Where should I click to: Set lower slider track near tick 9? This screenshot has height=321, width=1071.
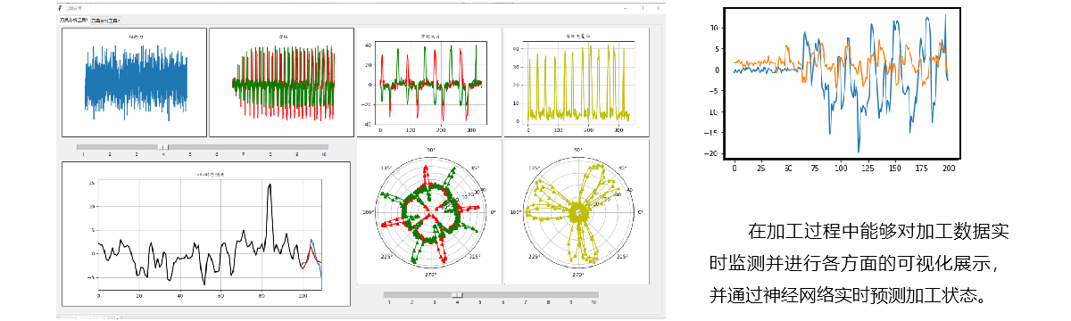(572, 294)
